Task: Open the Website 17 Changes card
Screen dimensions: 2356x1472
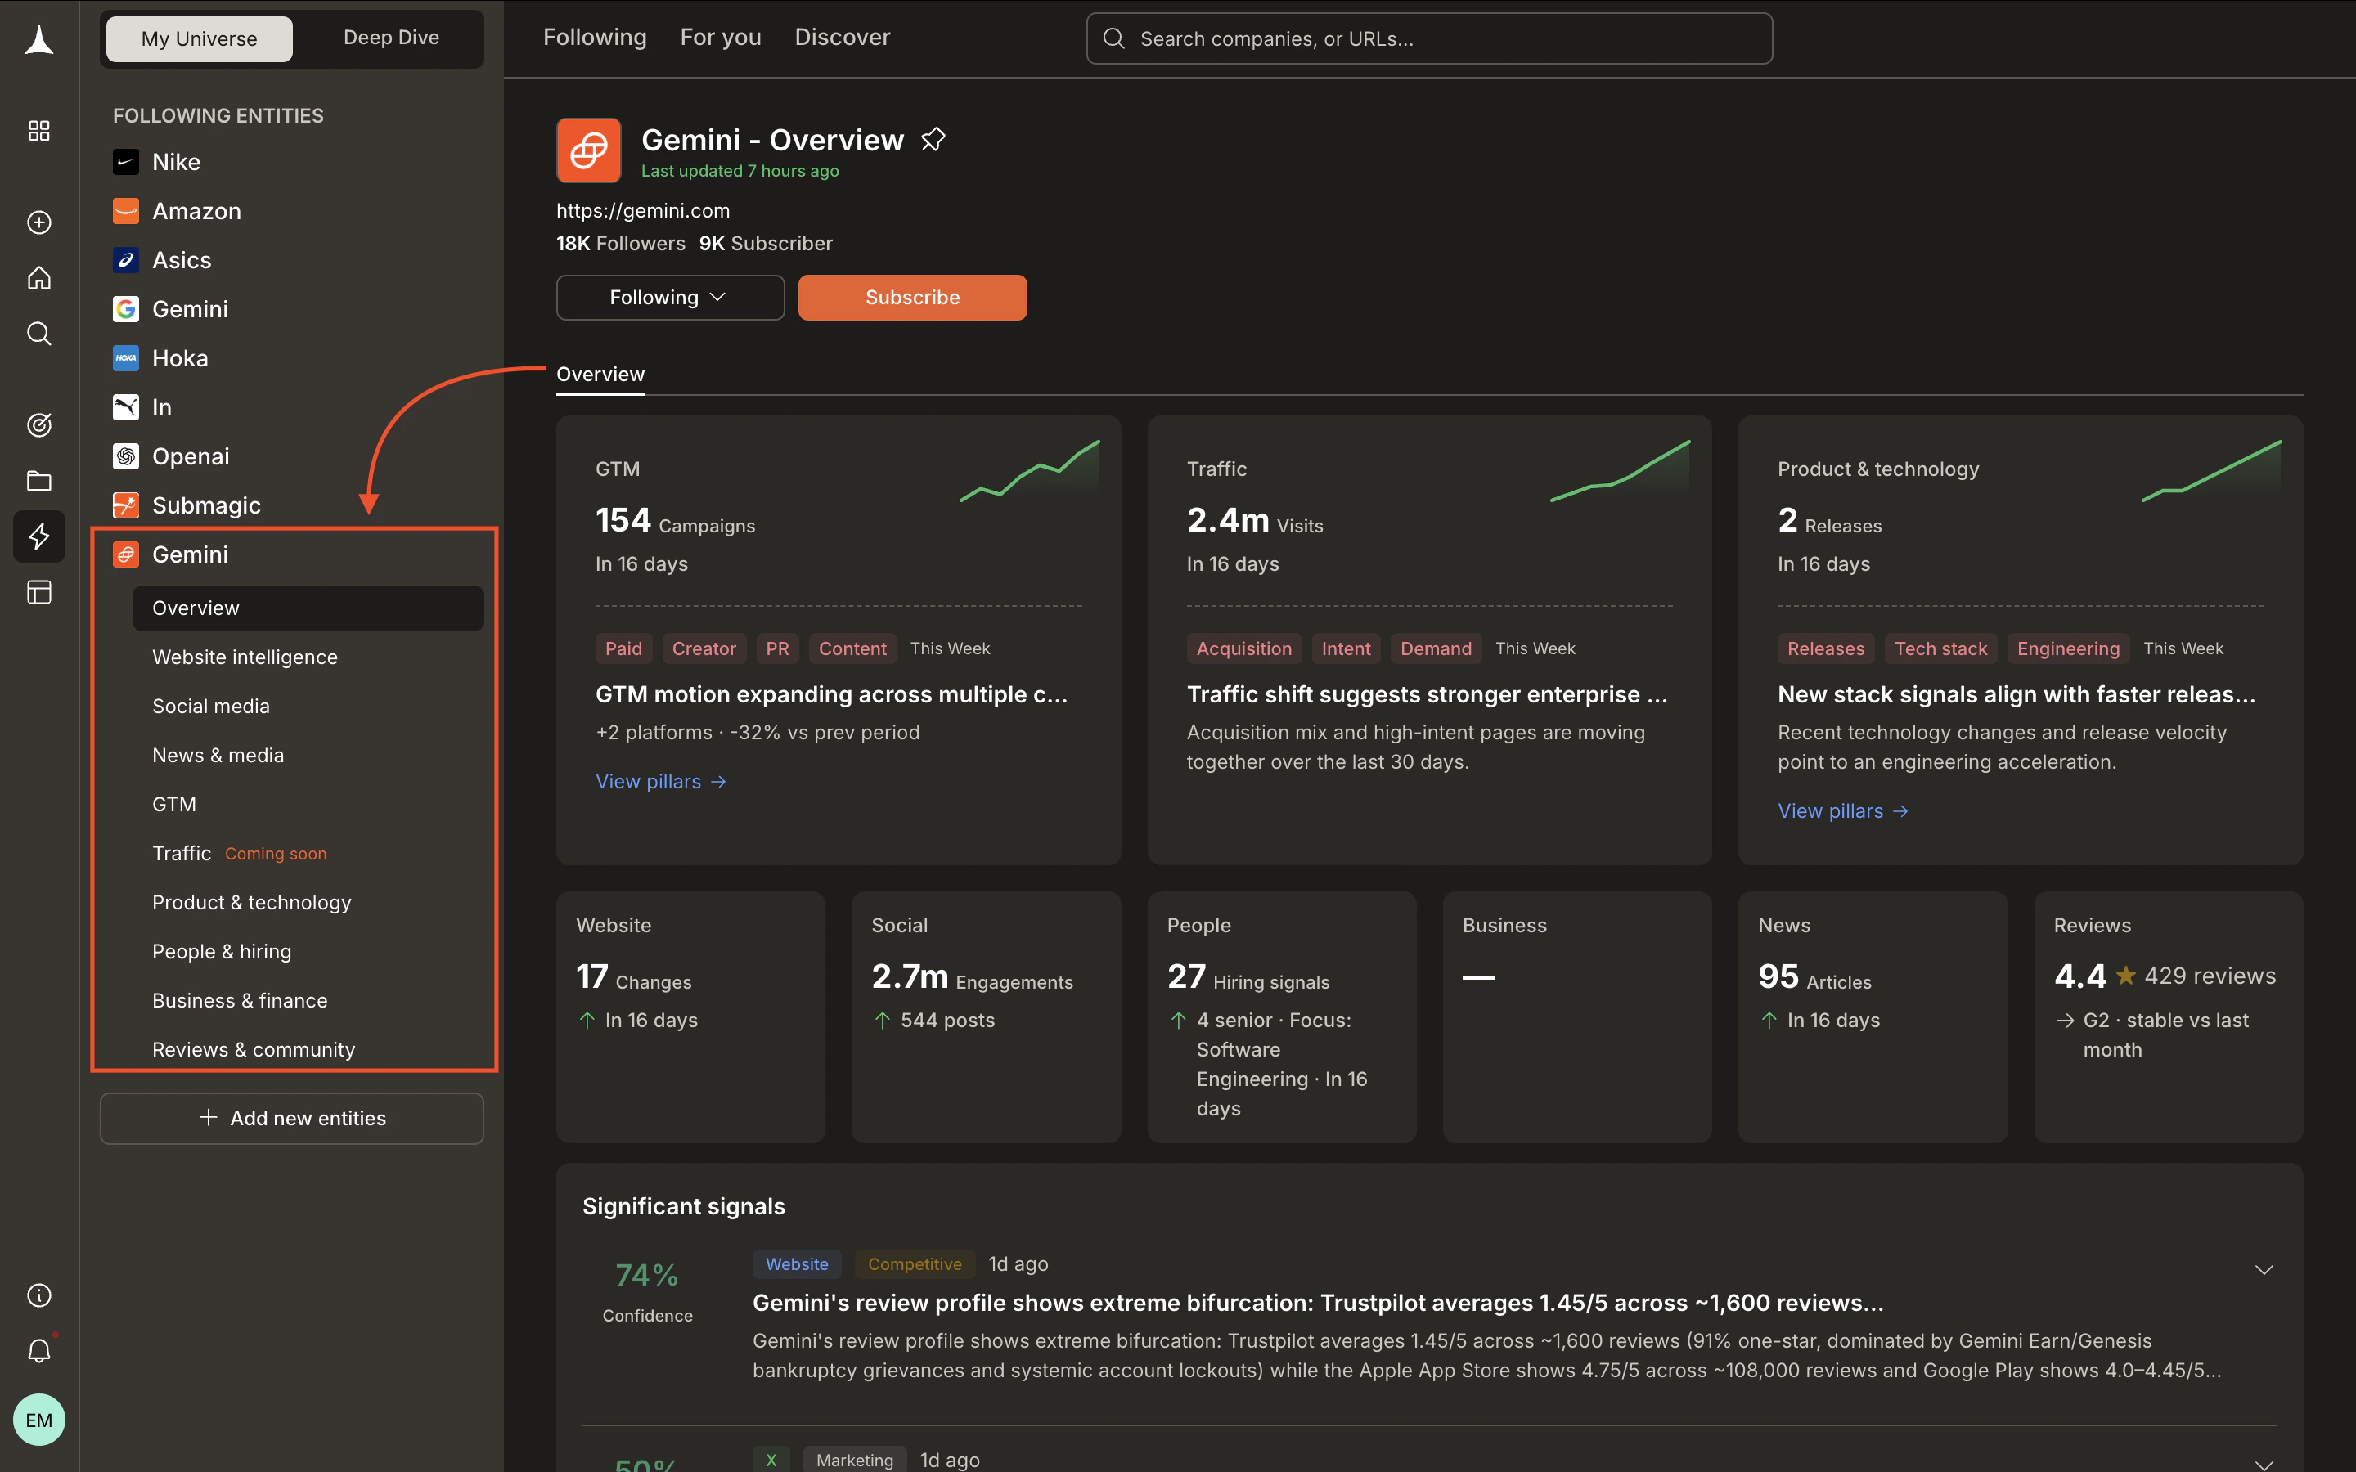Action: click(690, 1017)
